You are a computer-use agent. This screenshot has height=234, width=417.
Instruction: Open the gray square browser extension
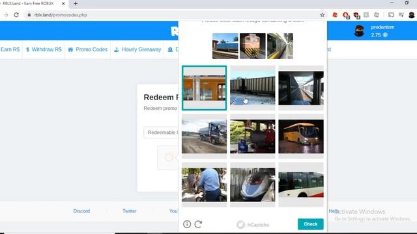pyautogui.click(x=366, y=15)
